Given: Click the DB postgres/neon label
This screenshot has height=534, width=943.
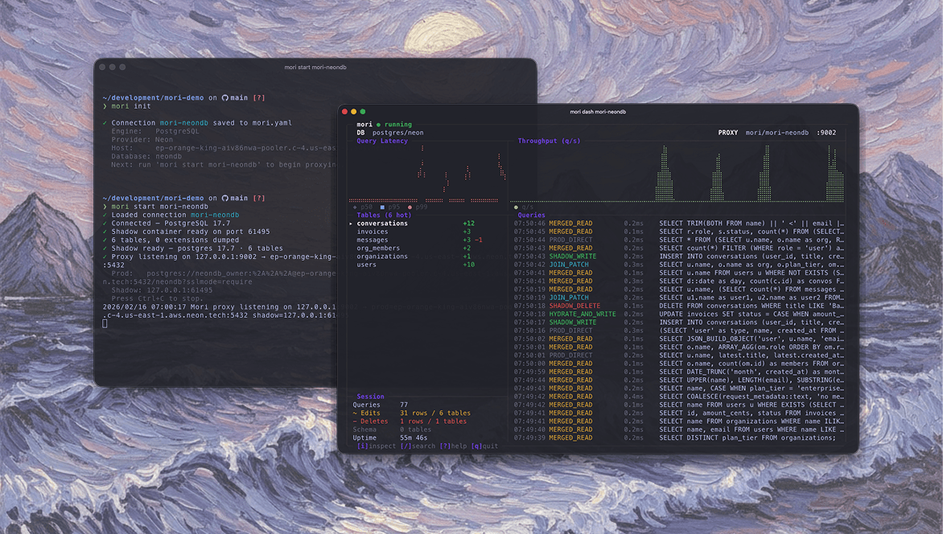Looking at the screenshot, I should pos(389,133).
